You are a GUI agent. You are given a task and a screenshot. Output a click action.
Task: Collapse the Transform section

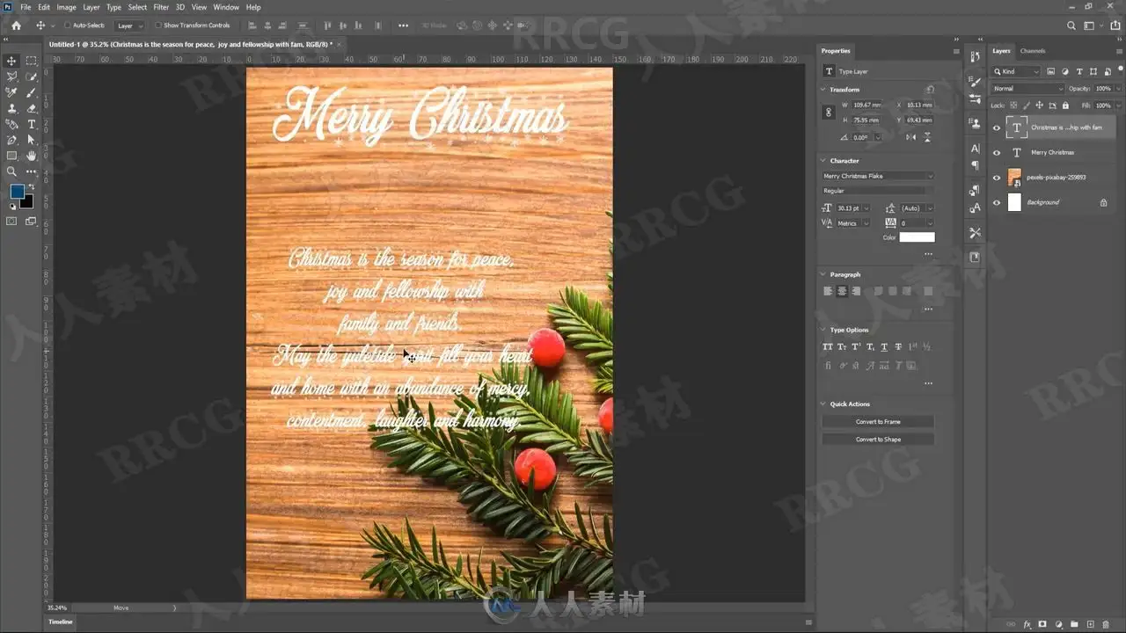(823, 90)
